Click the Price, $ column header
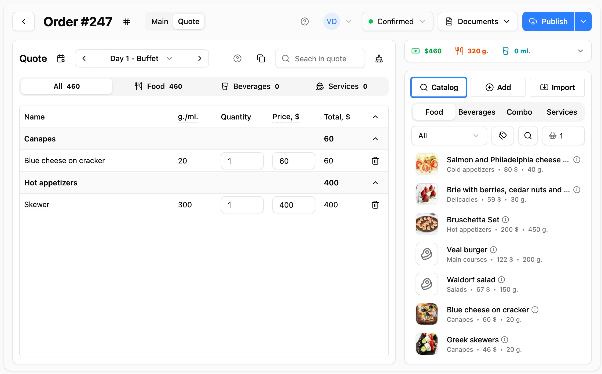Image resolution: width=602 pixels, height=374 pixels. click(x=286, y=117)
